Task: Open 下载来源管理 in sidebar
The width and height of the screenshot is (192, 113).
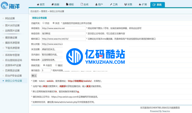Action: 12,48
